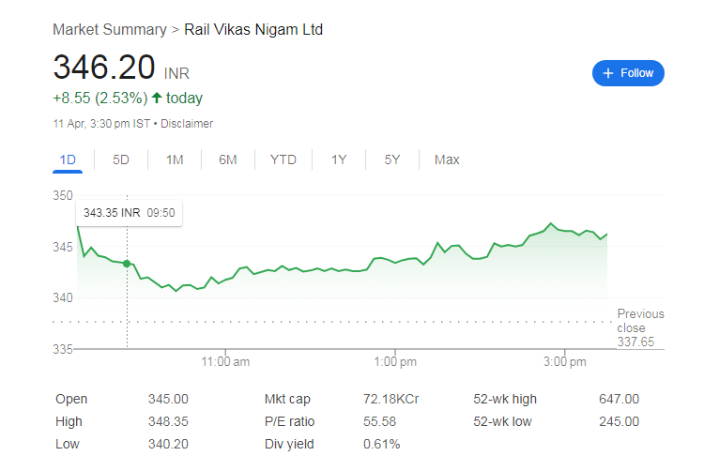Select the 6M chart range

pyautogui.click(x=228, y=160)
